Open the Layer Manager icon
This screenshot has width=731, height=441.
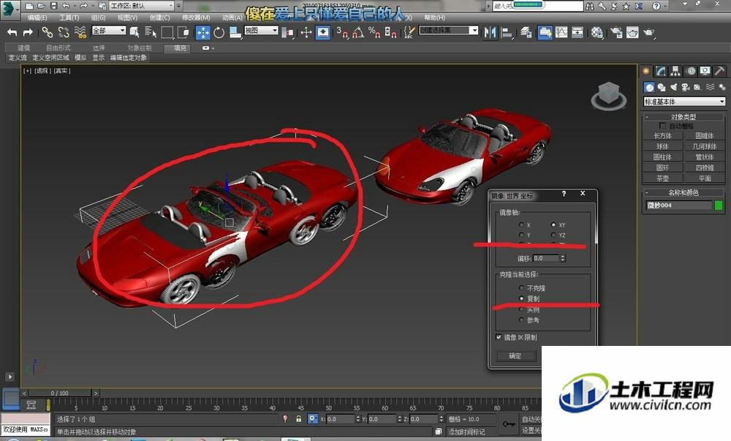[526, 32]
